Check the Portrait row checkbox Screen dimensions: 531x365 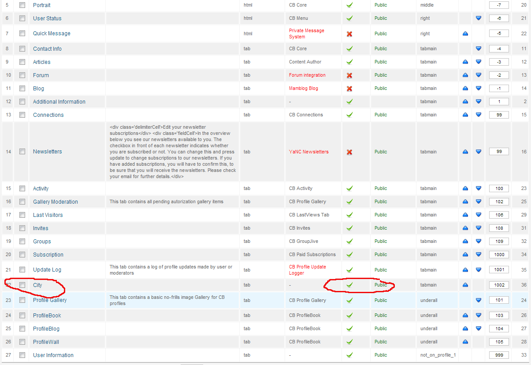point(22,5)
